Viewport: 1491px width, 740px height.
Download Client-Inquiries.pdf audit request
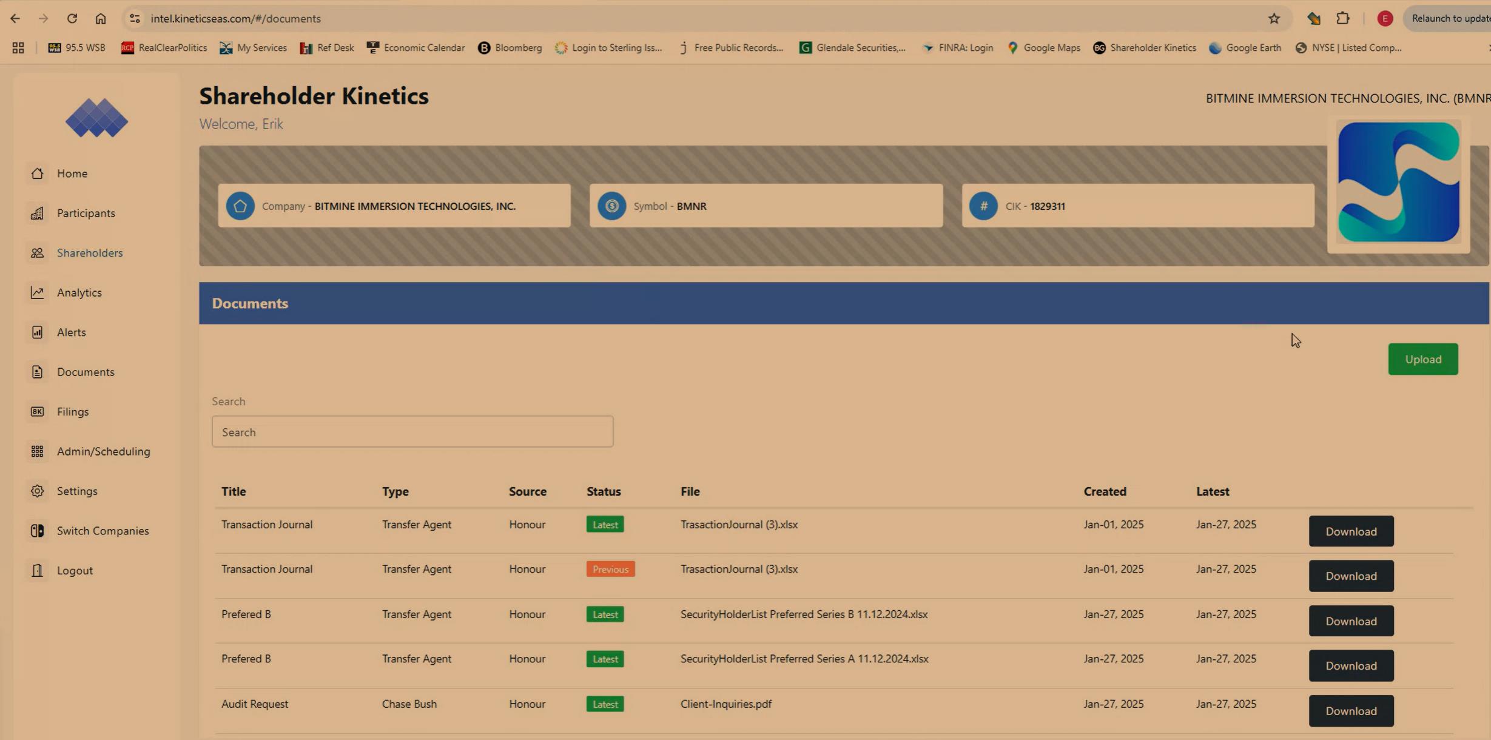tap(1351, 711)
